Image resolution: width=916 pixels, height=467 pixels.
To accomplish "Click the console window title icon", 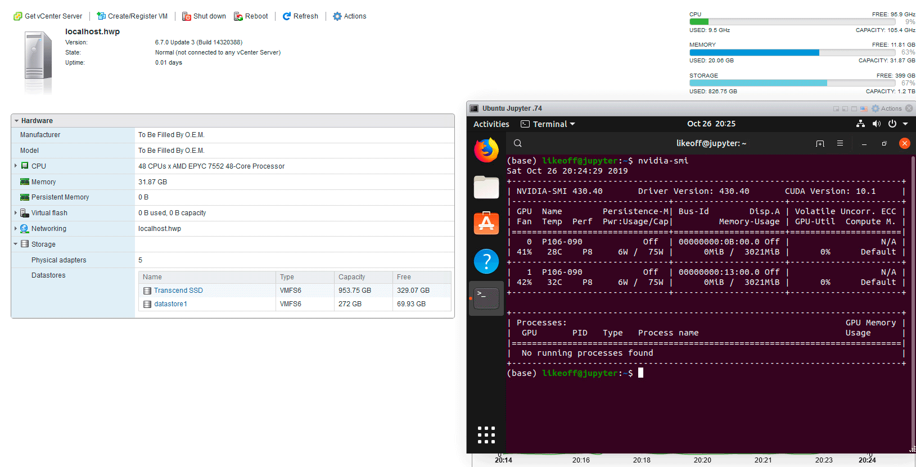I will click(x=474, y=108).
